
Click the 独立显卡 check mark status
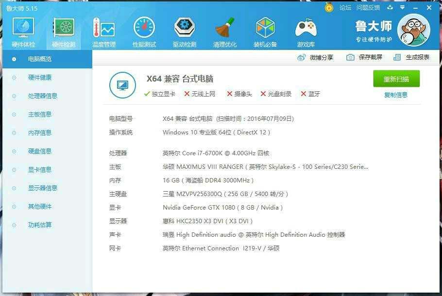point(159,94)
